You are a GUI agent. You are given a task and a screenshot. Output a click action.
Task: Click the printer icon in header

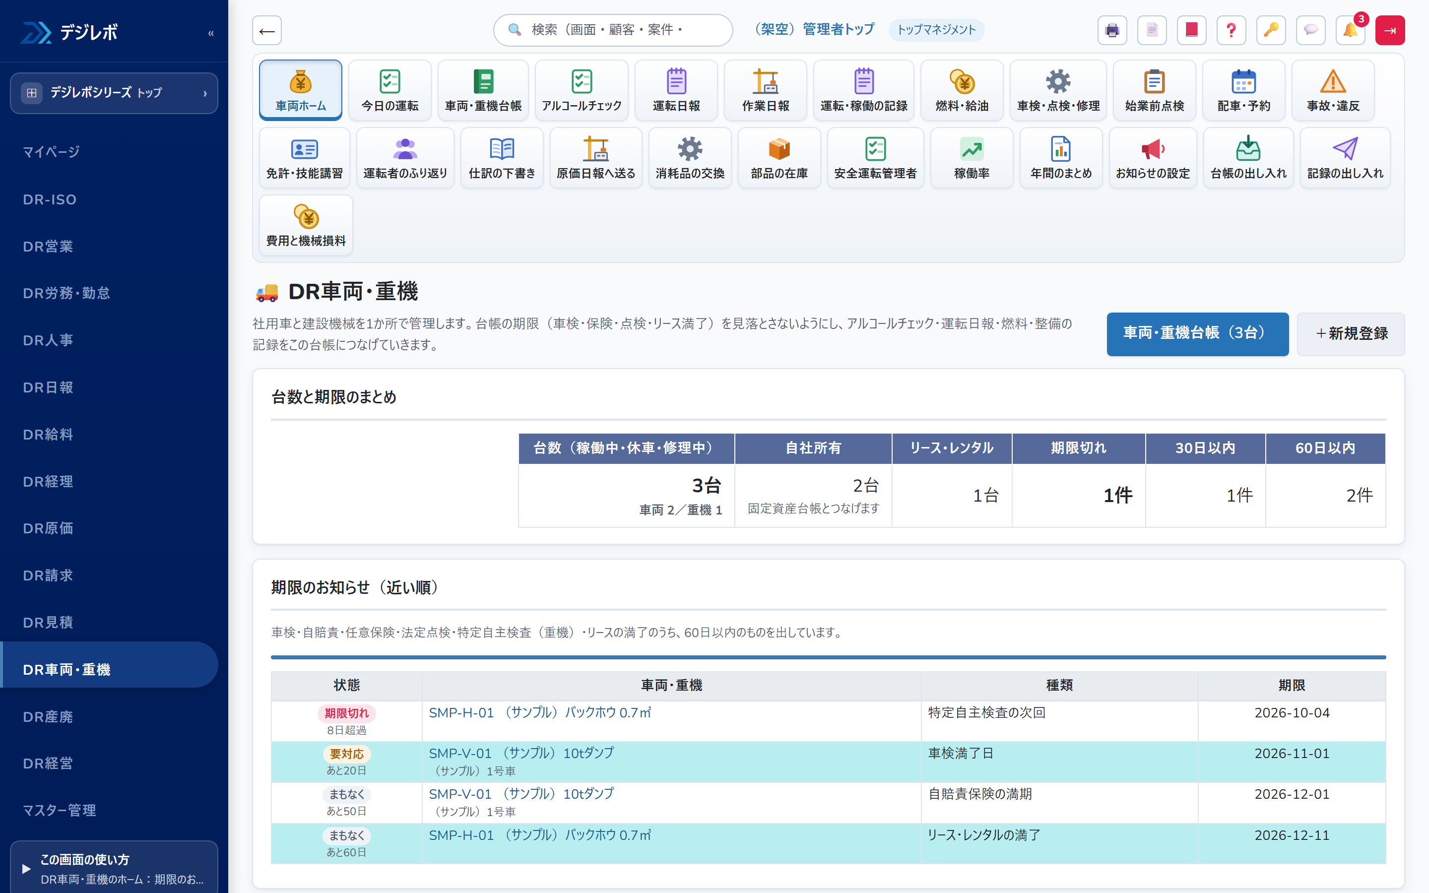[1112, 30]
